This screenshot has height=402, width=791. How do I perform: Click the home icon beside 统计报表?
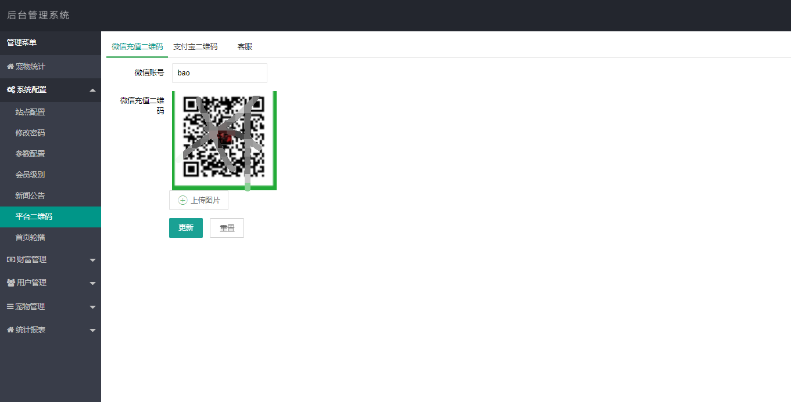[x=10, y=330]
